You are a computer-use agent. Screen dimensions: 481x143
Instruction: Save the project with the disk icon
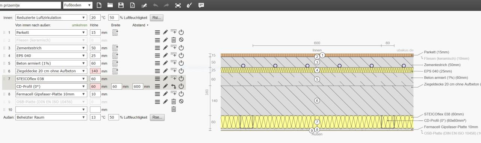click(121, 5)
